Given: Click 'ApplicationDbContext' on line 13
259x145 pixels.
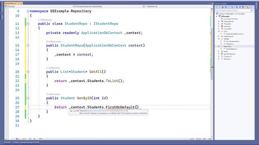Looking at the screenshot, I should (102, 33).
